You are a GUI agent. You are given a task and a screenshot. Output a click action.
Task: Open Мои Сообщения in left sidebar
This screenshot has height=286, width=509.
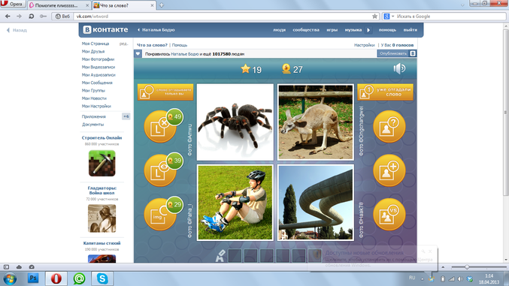[x=97, y=83]
